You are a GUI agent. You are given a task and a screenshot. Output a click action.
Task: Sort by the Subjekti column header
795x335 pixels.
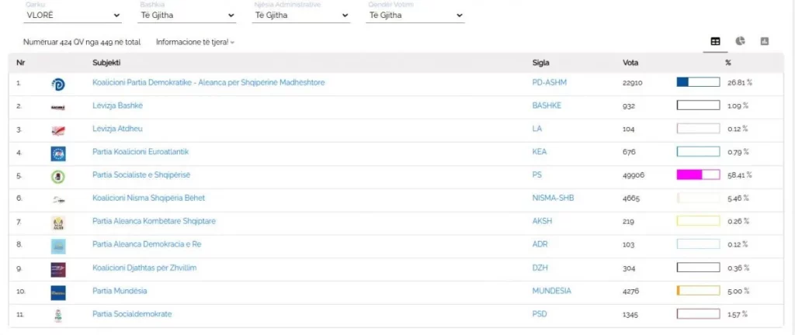[x=106, y=62]
